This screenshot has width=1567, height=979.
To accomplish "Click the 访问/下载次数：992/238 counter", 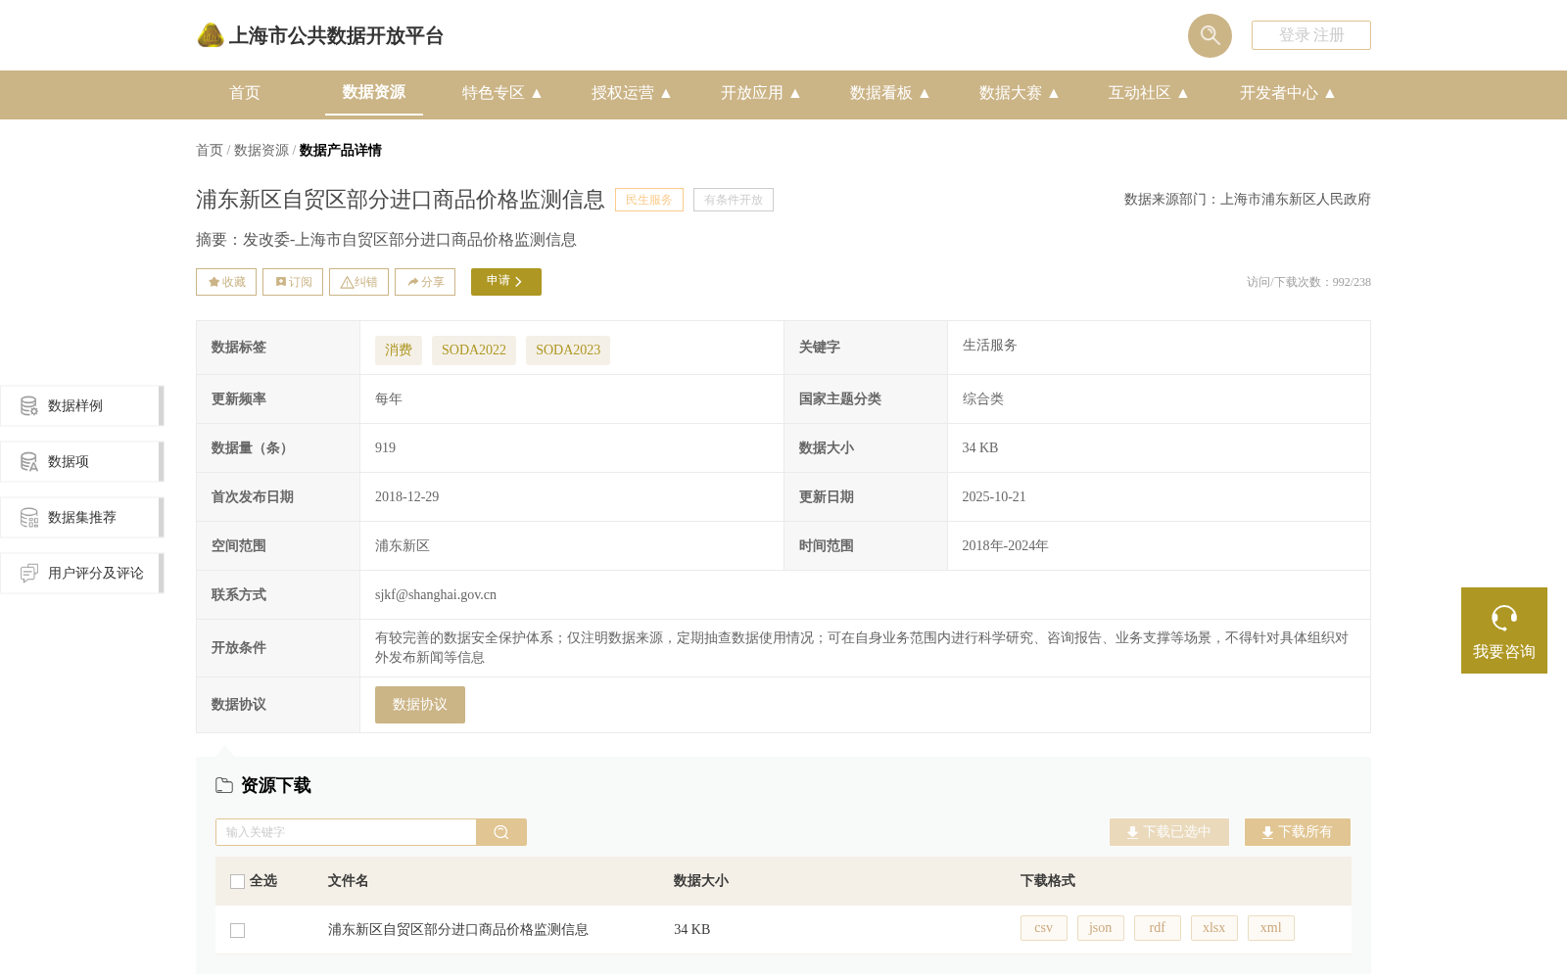I will pos(1308,282).
